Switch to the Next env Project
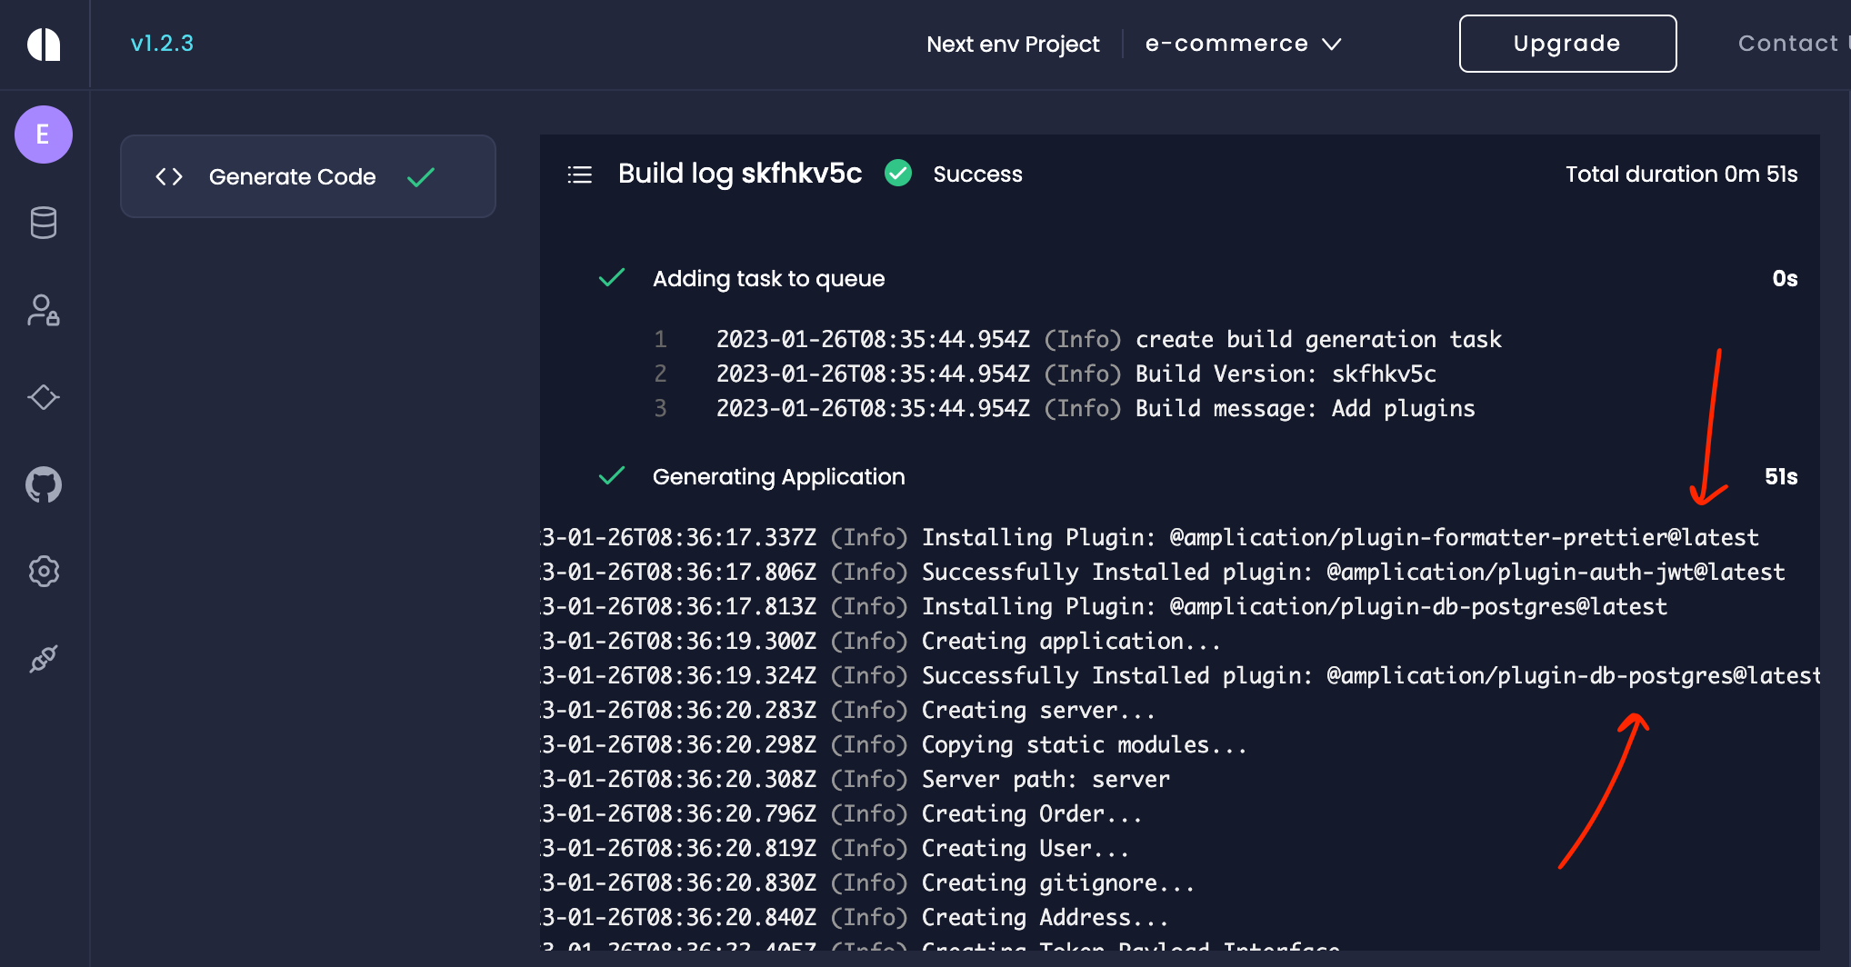1851x967 pixels. [x=1013, y=44]
